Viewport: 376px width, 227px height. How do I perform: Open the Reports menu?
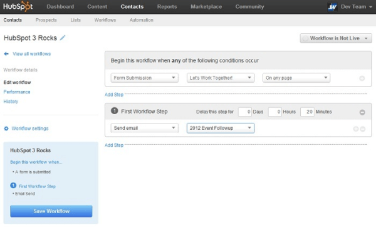click(167, 7)
